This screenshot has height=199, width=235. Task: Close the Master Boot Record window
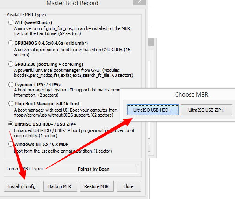(x=139, y=2)
